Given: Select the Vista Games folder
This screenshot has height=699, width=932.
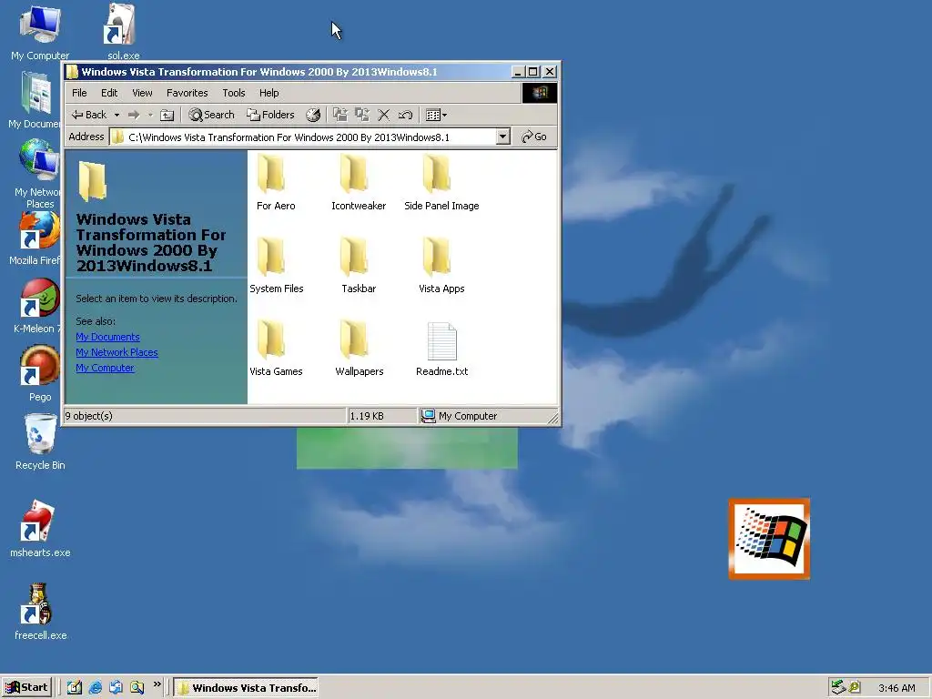Looking at the screenshot, I should tap(276, 348).
